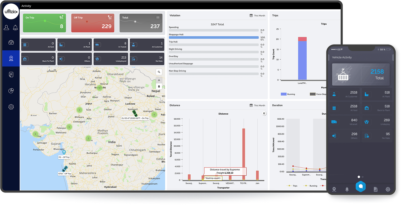Tap the settings gear in phone bottom bar
Image resolution: width=401 pixels, height=206 pixels.
[388, 189]
